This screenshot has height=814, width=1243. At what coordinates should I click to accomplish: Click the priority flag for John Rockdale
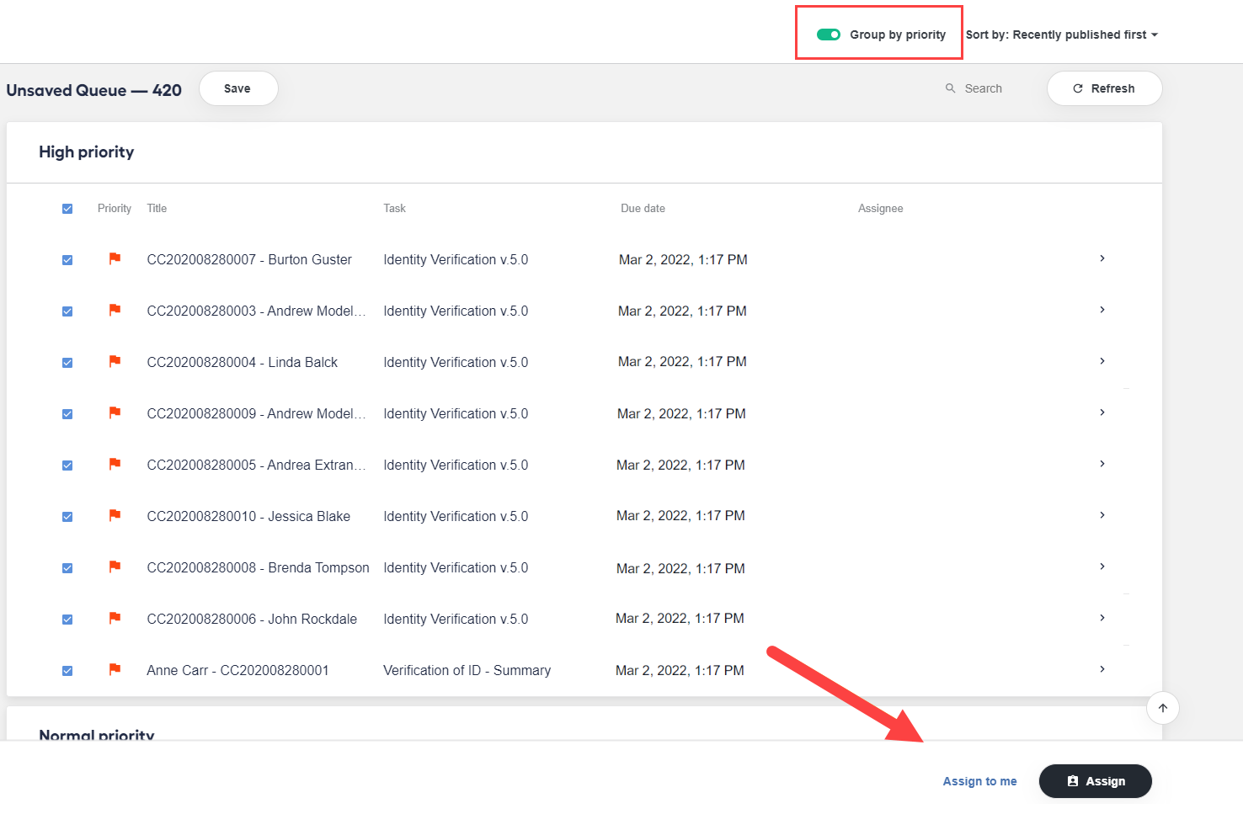[115, 618]
